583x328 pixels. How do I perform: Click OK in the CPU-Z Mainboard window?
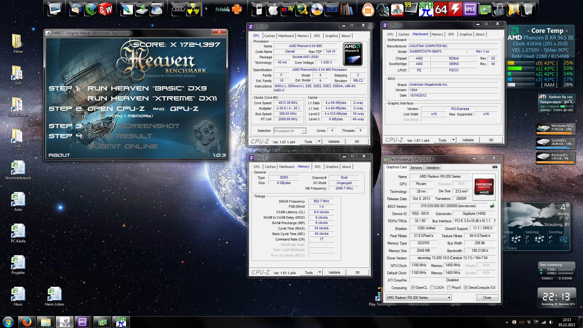[491, 140]
